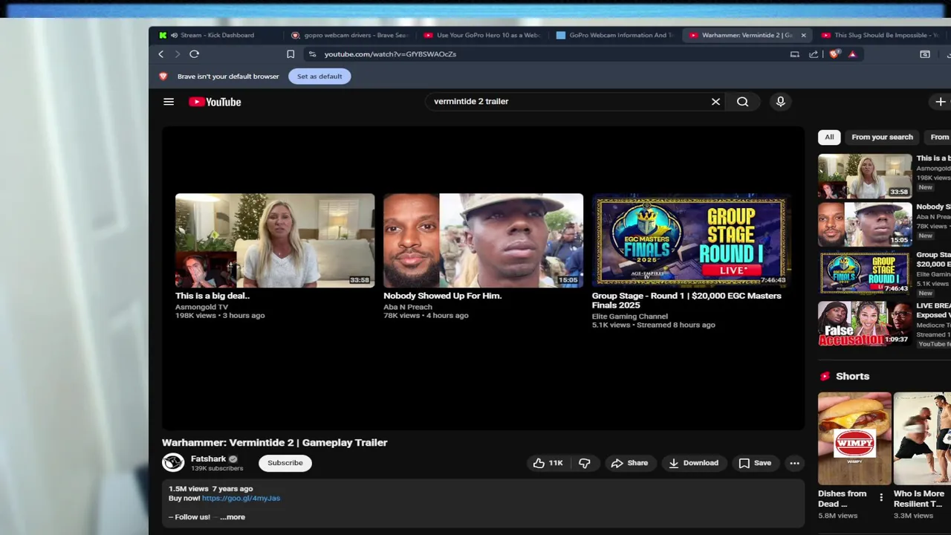Screen dimensions: 951x535
Task: Go to the YouTube home logo
Action: [x=215, y=102]
